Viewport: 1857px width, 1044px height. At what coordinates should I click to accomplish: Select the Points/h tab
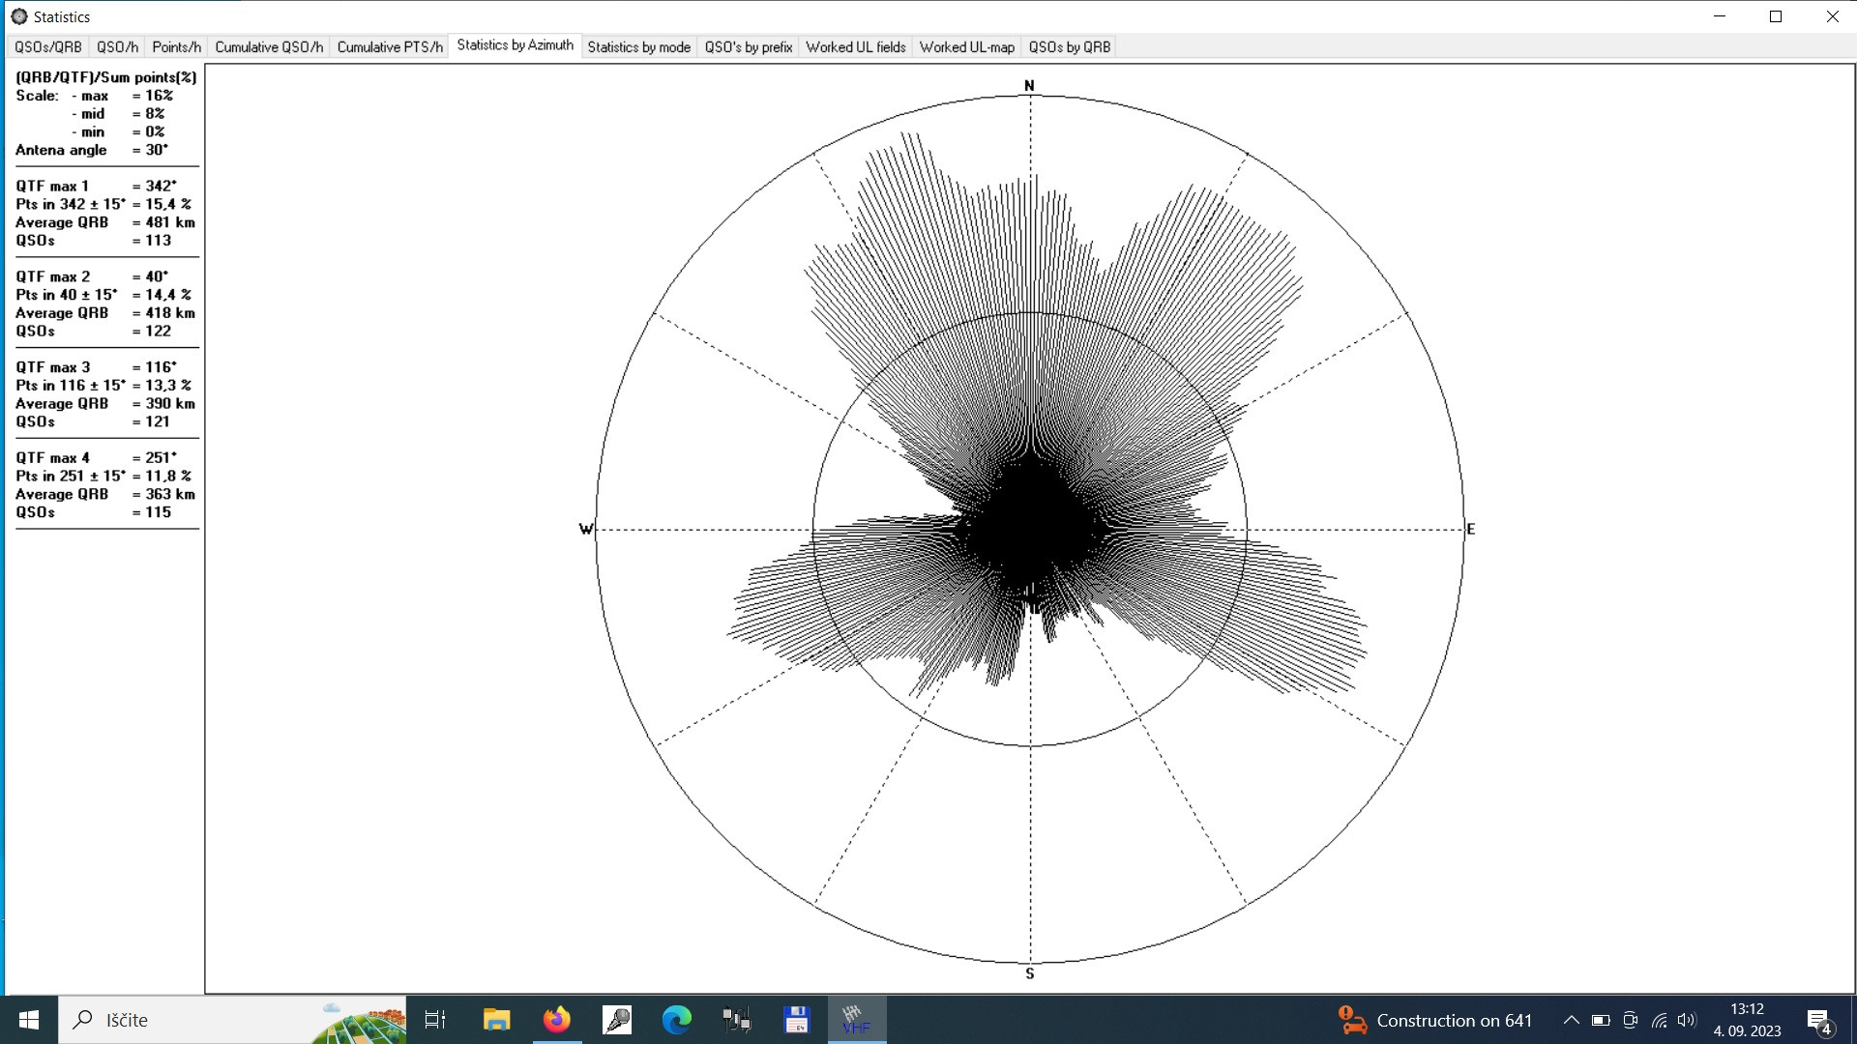[x=177, y=46]
